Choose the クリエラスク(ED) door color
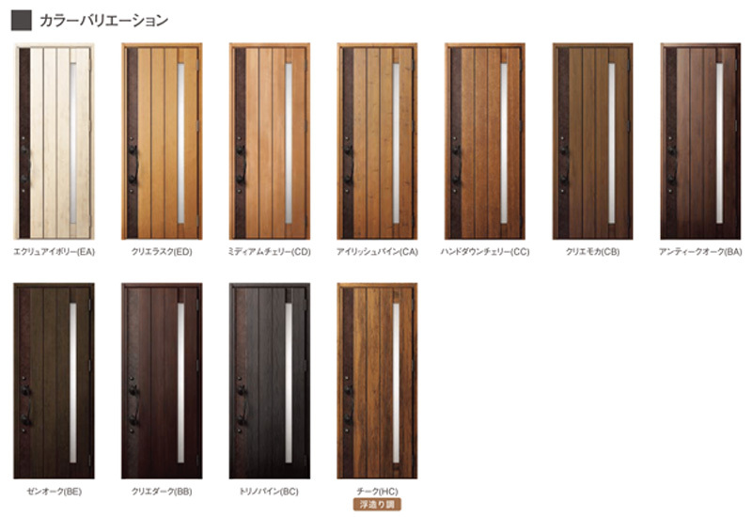Screen dimensions: 752x517 (x=162, y=141)
